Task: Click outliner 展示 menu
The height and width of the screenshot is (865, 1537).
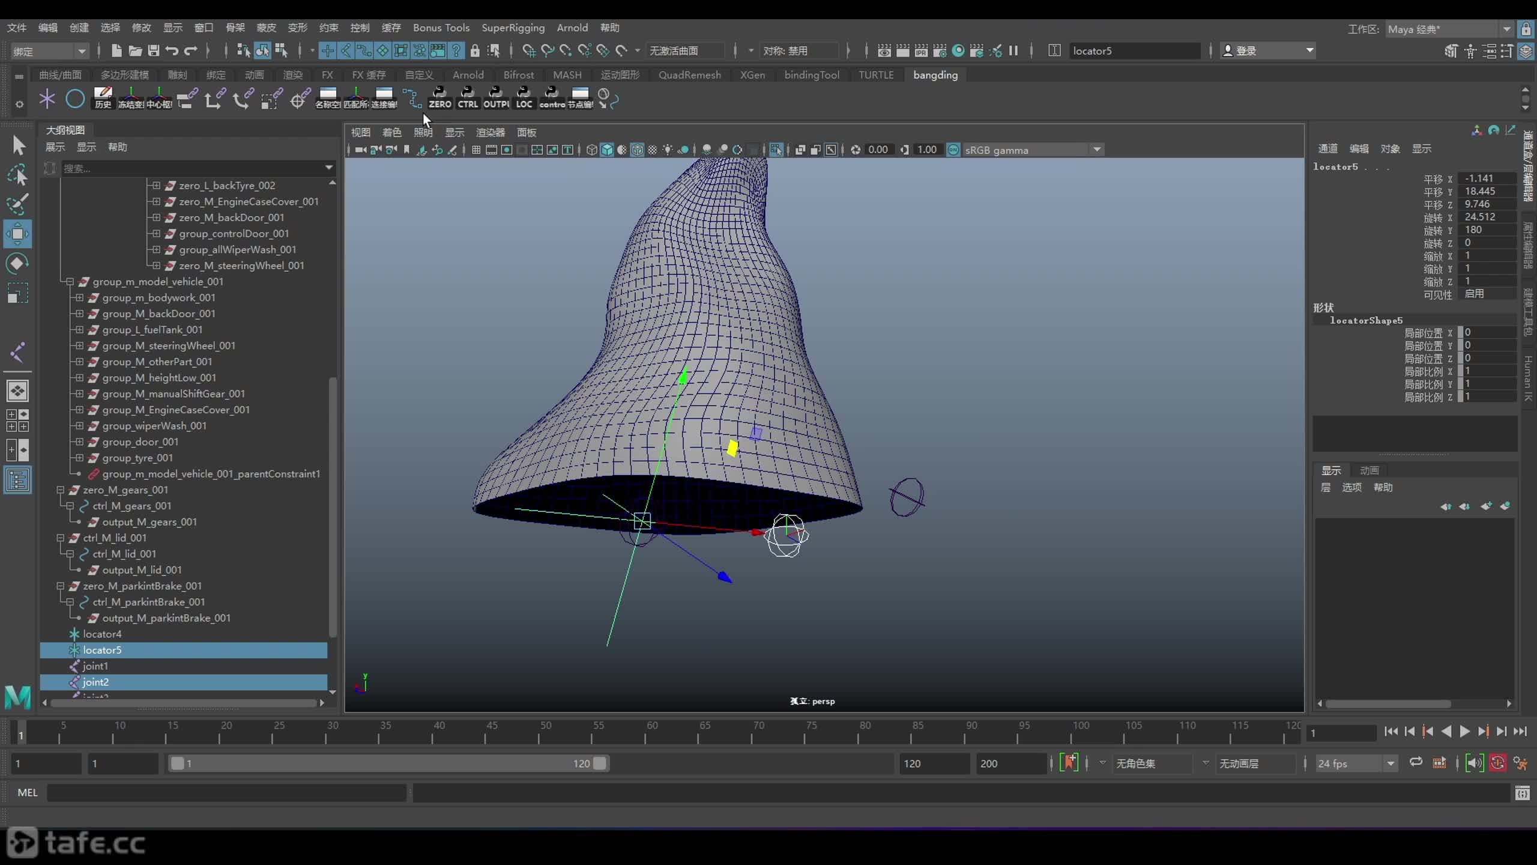Action: pos(55,147)
